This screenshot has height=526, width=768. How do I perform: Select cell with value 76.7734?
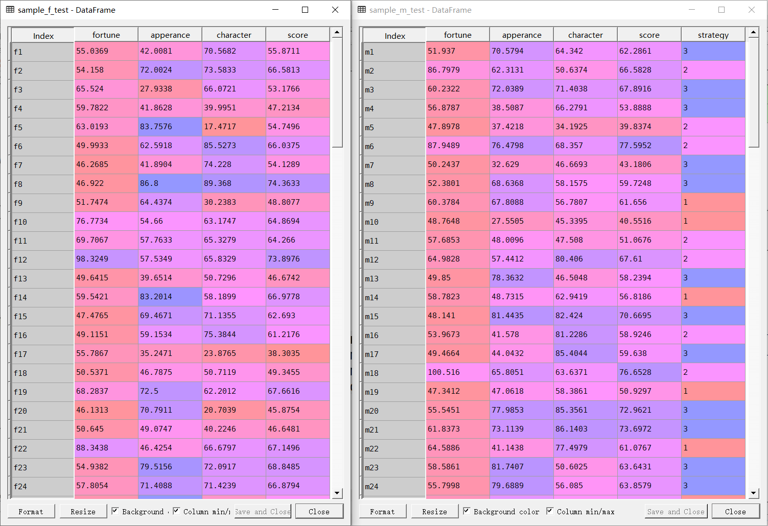pyautogui.click(x=106, y=221)
